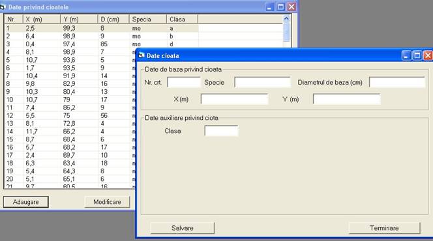Select row 16 with Y 68,2

click(x=70, y=147)
